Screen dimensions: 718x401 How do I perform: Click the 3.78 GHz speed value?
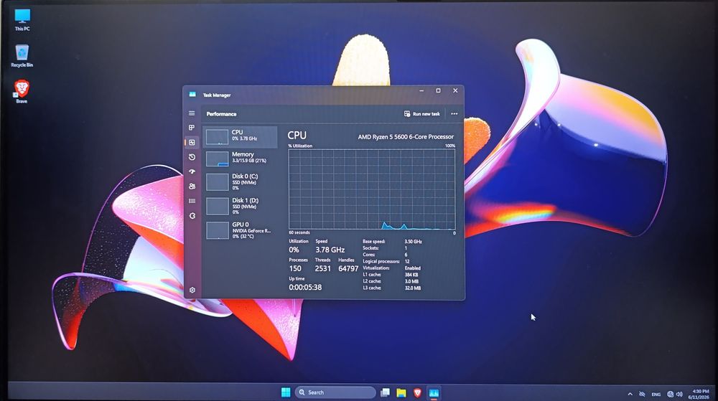tap(330, 250)
